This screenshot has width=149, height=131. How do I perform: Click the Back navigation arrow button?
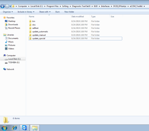point(3,6)
